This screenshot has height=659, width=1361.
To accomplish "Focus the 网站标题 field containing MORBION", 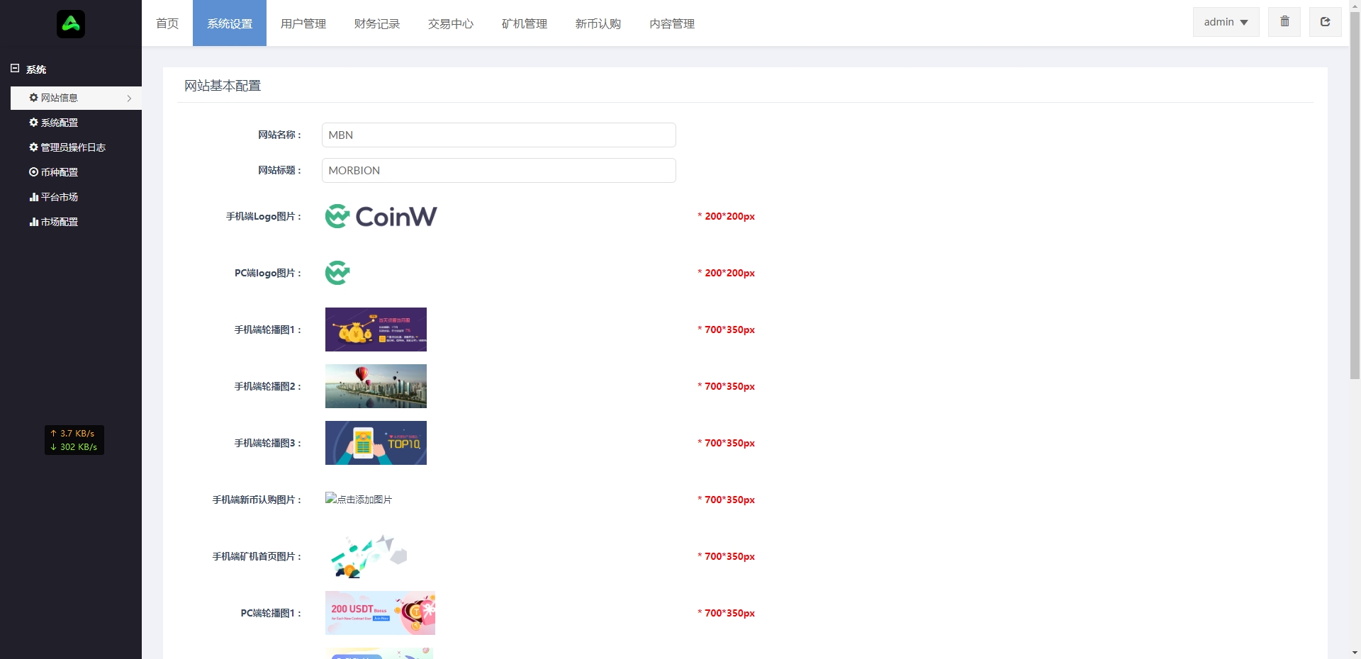I will click(x=498, y=170).
